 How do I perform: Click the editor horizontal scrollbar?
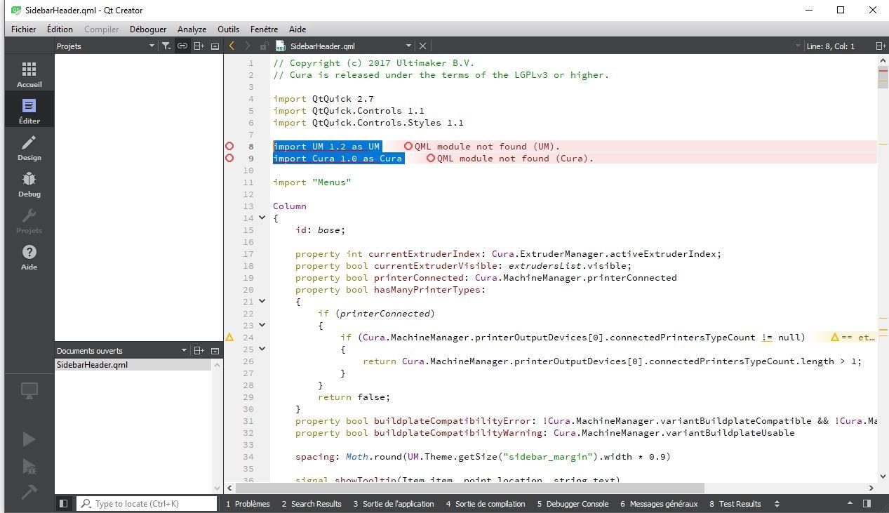coord(469,488)
